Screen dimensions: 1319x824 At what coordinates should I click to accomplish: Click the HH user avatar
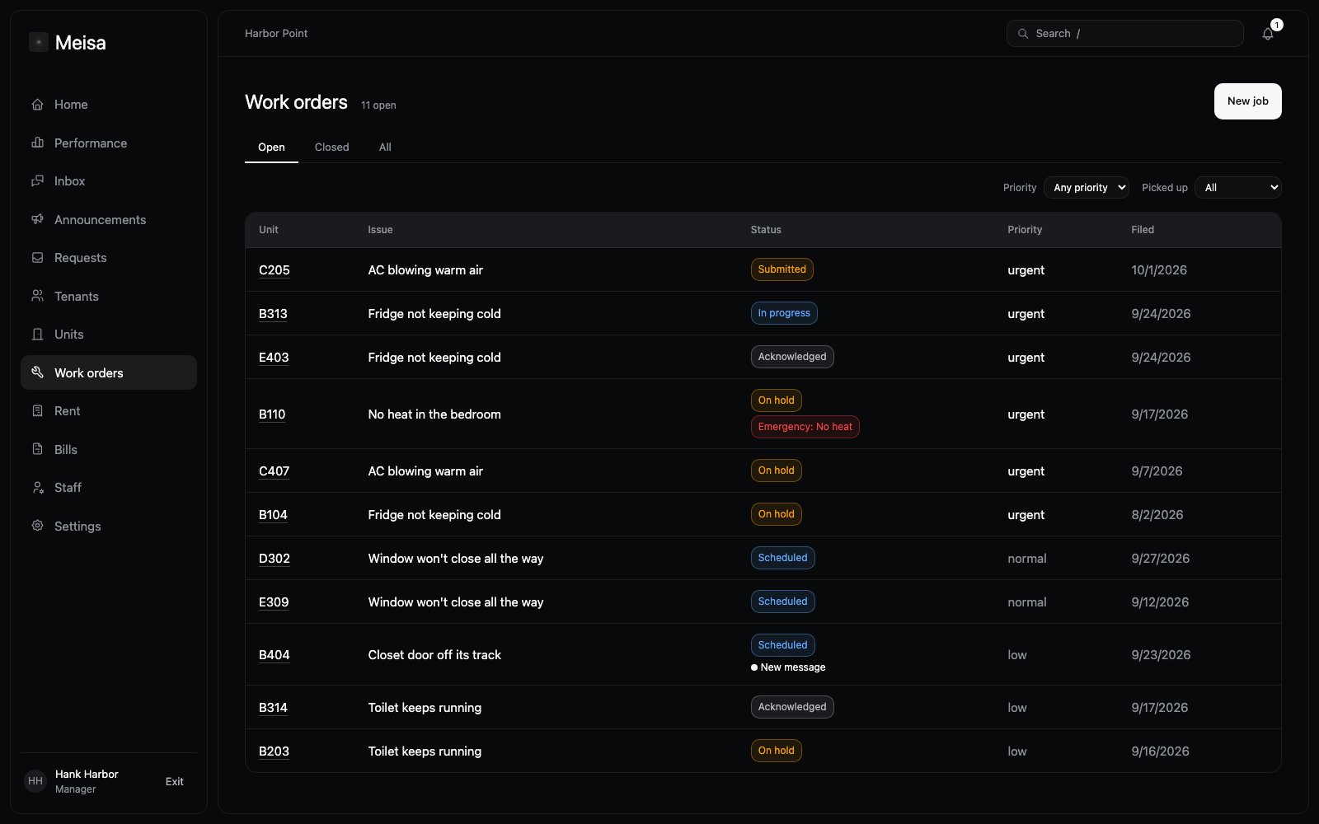point(35,781)
